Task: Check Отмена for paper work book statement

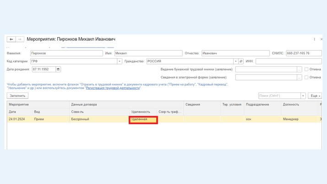Action: coord(306,70)
